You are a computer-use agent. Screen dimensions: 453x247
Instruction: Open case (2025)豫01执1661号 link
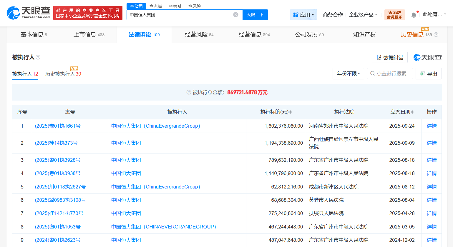tap(58, 126)
